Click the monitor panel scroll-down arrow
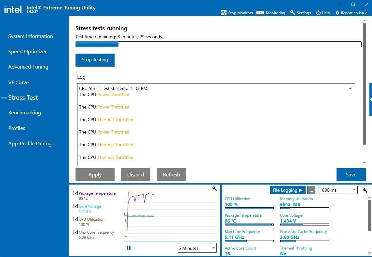372x257 pixels. [369, 253]
